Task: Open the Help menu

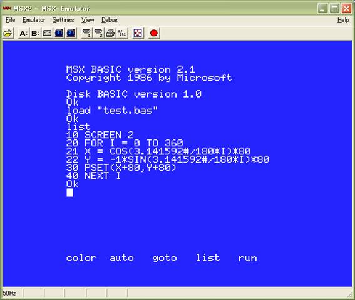Action: click(343, 20)
